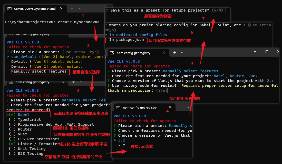
Task: Click the Vue CLI v5.0.8 heading in the history-mode window
Action: 124,61
